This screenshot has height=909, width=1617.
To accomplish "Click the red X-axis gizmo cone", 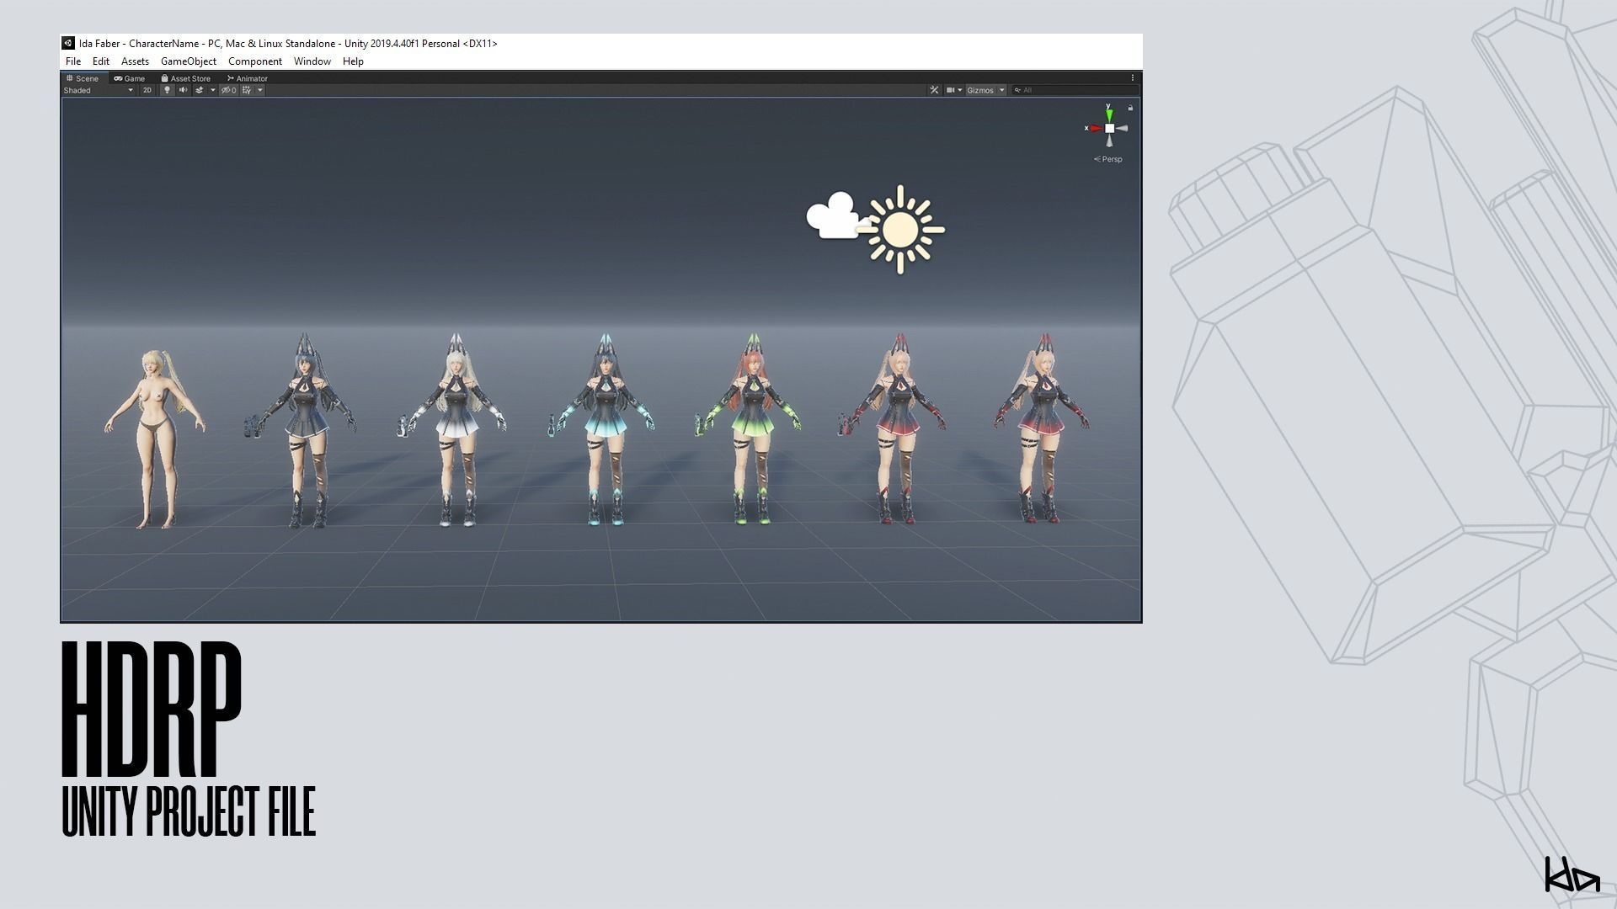I will pos(1096,129).
